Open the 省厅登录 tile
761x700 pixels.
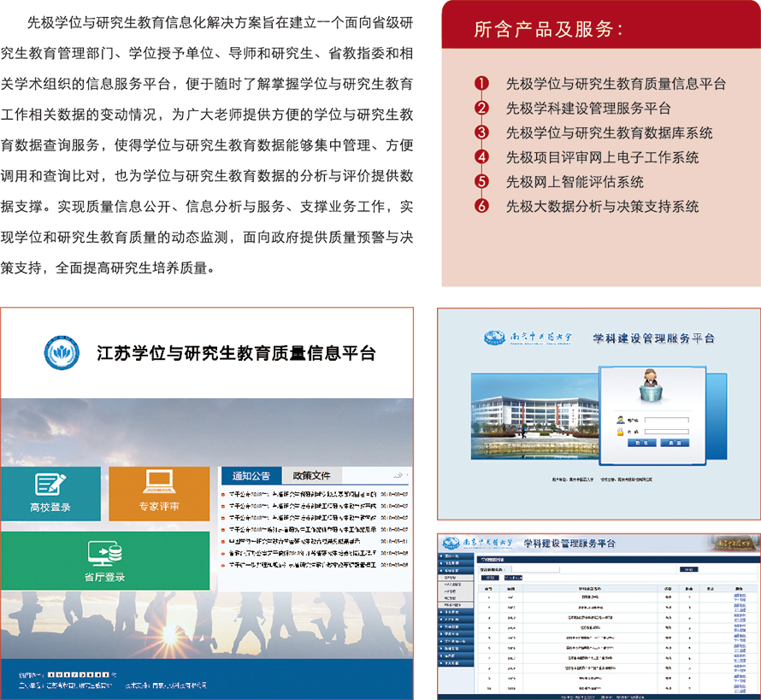(x=105, y=561)
